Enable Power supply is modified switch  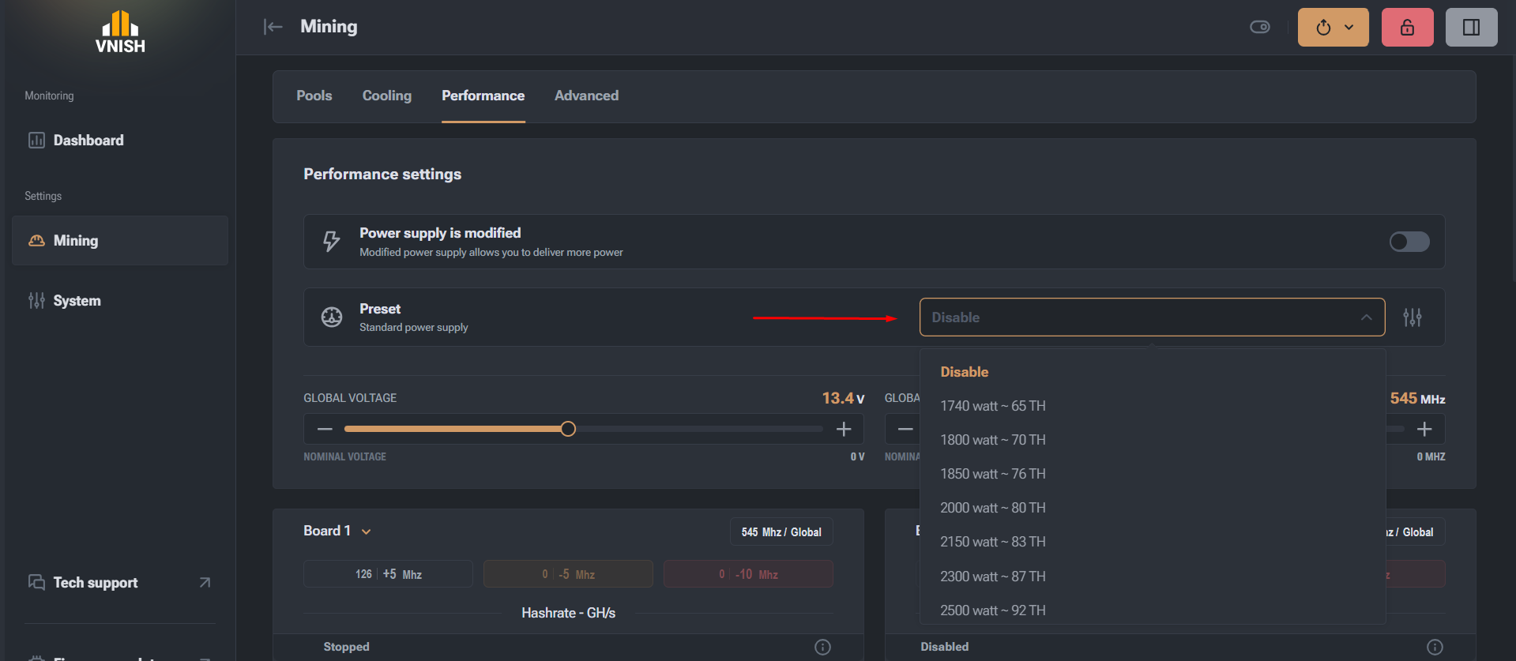(x=1409, y=242)
